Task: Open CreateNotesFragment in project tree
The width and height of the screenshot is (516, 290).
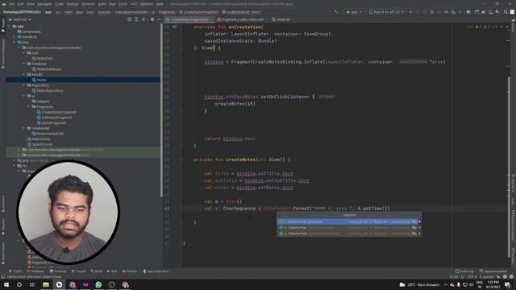Action: [x=56, y=112]
